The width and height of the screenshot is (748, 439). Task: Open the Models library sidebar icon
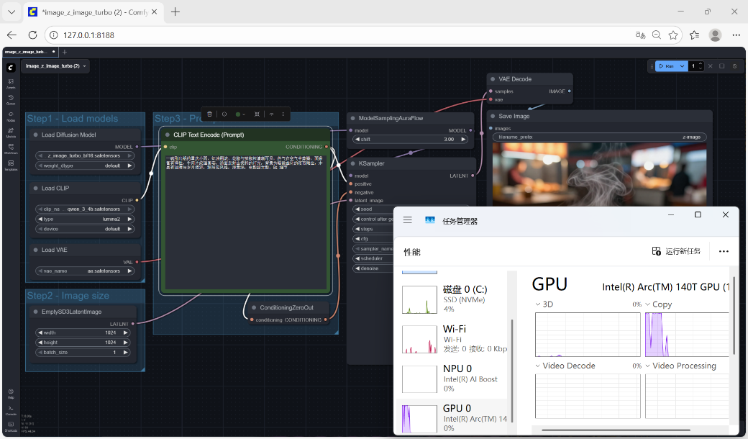(11, 132)
